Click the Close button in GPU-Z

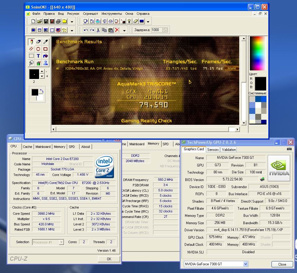282,264
